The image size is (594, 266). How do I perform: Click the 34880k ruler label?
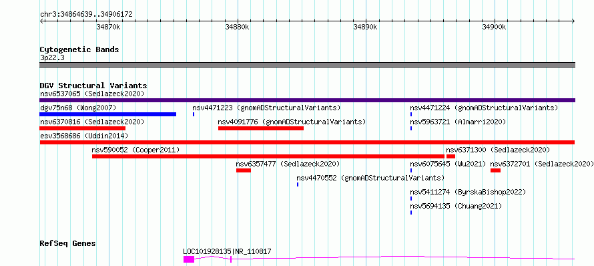point(237,27)
